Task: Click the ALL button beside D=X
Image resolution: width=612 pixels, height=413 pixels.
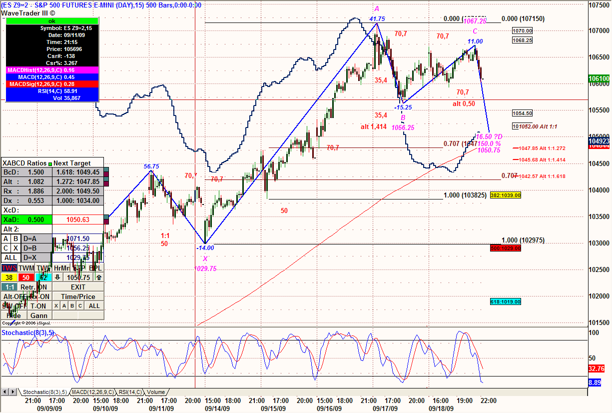Action: (11, 257)
